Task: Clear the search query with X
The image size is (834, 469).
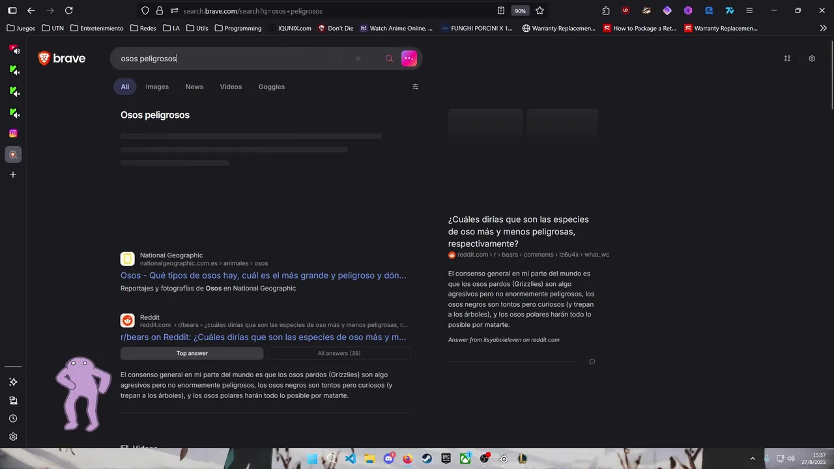Action: (358, 59)
